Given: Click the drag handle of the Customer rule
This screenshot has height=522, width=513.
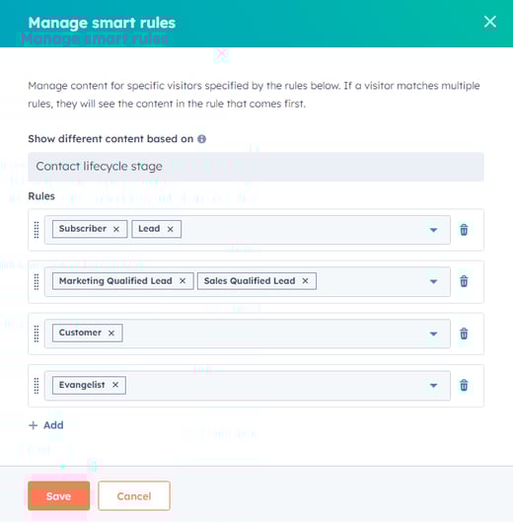Looking at the screenshot, I should click(37, 334).
